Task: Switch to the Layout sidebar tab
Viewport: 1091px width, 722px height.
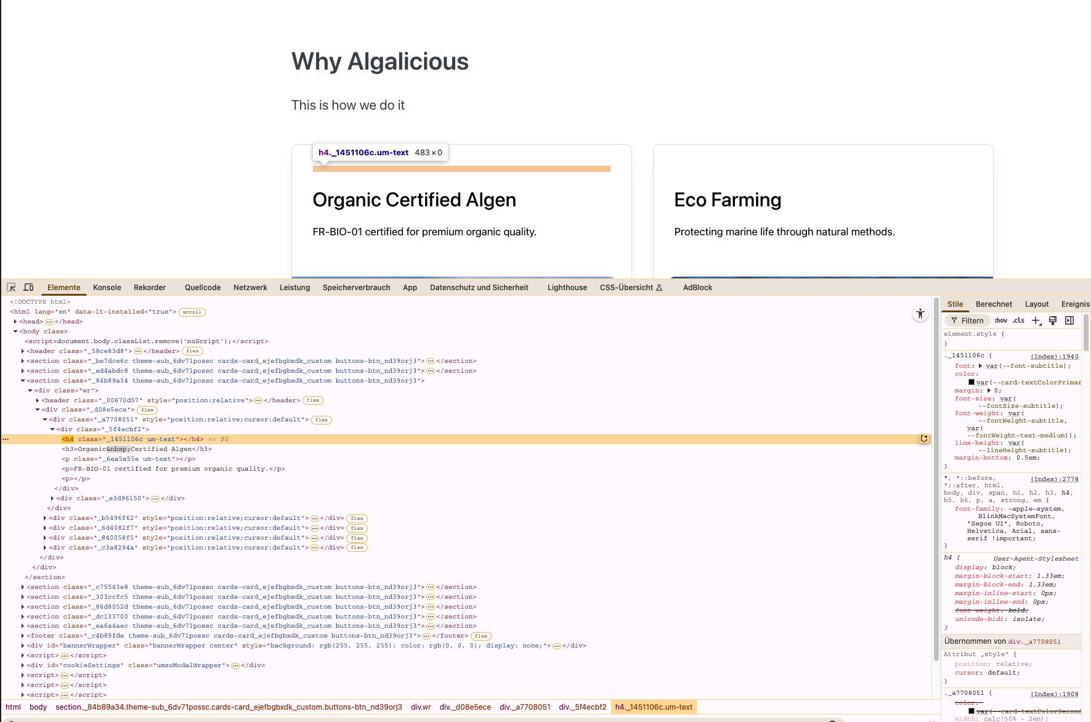Action: tap(1037, 304)
